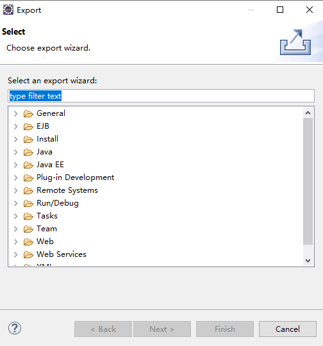Click the Web Services folder icon
Viewport: 323px width, 346px height.
[x=28, y=254]
